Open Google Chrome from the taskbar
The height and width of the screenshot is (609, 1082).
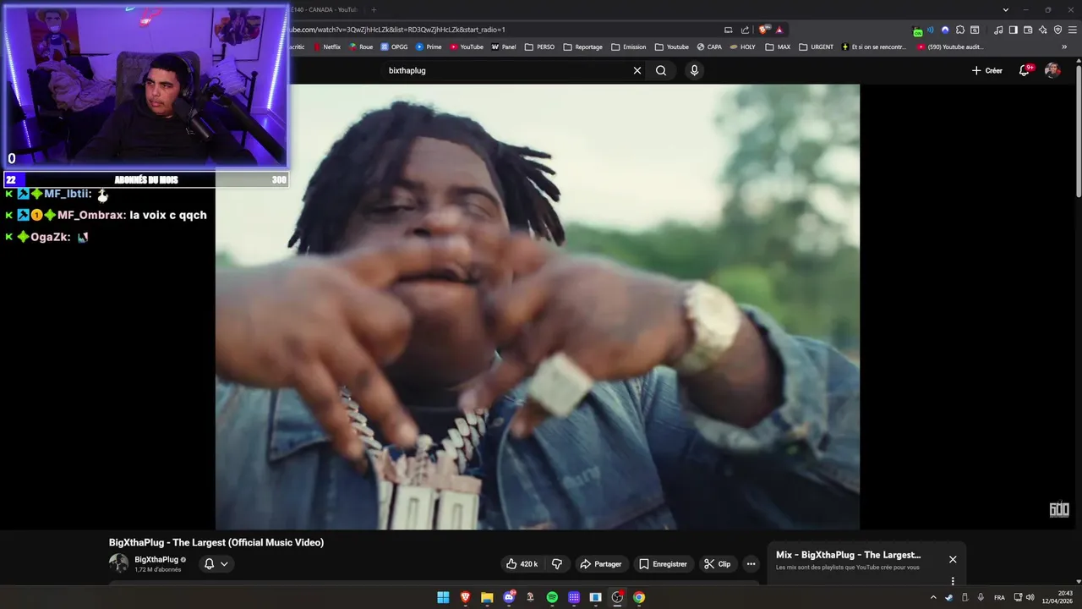coord(639,597)
